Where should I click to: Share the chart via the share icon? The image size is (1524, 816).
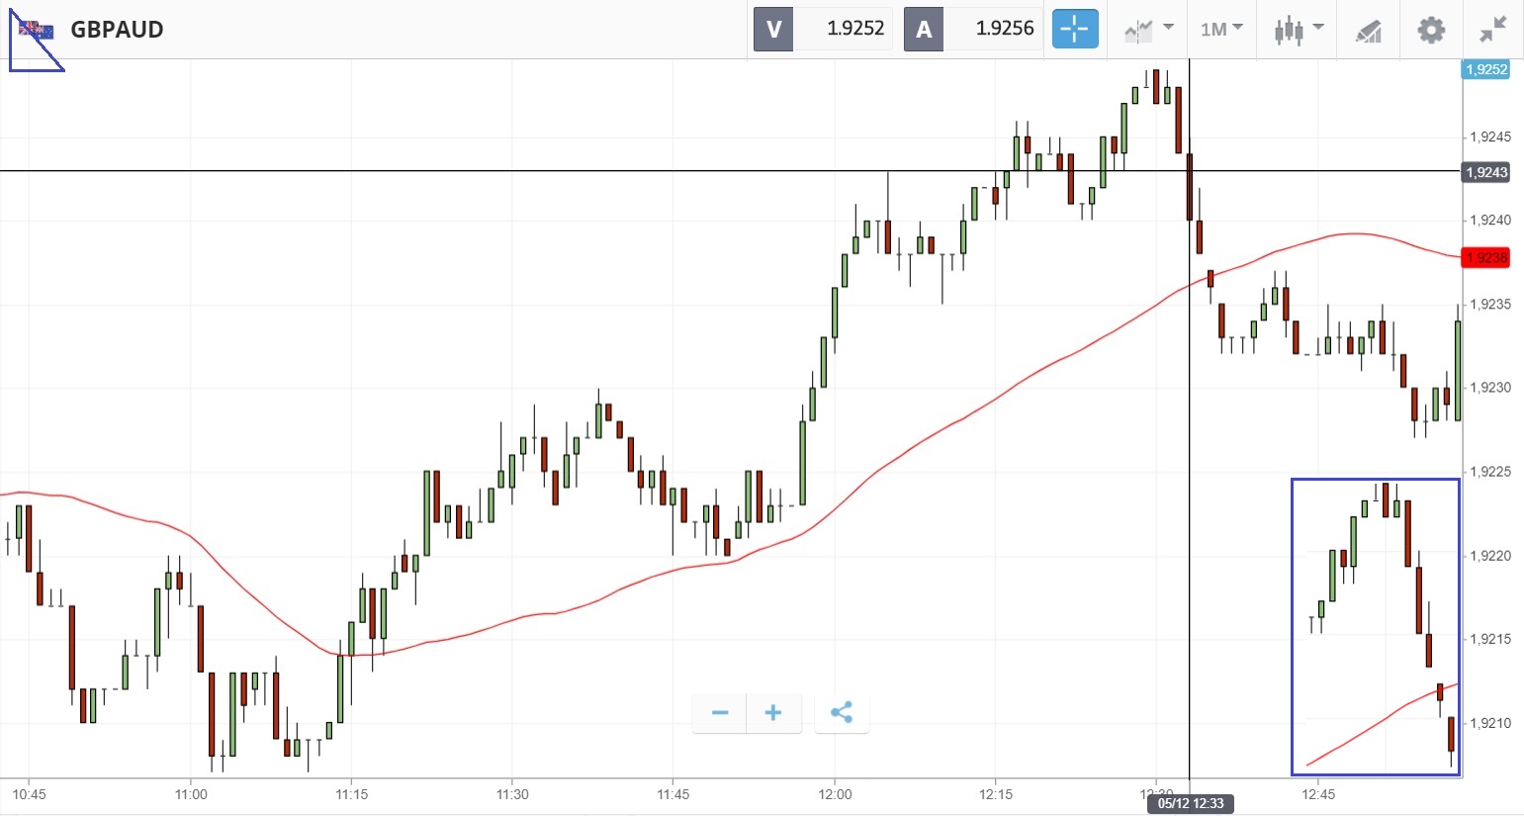pyautogui.click(x=842, y=713)
